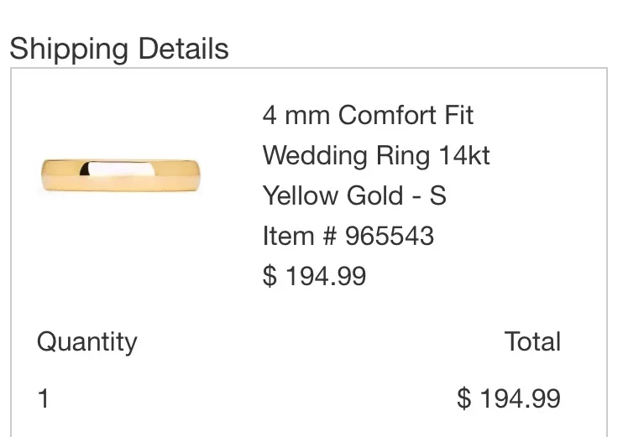
Task: Select the 4 mm Comfort Fit title line
Action: pyautogui.click(x=368, y=115)
